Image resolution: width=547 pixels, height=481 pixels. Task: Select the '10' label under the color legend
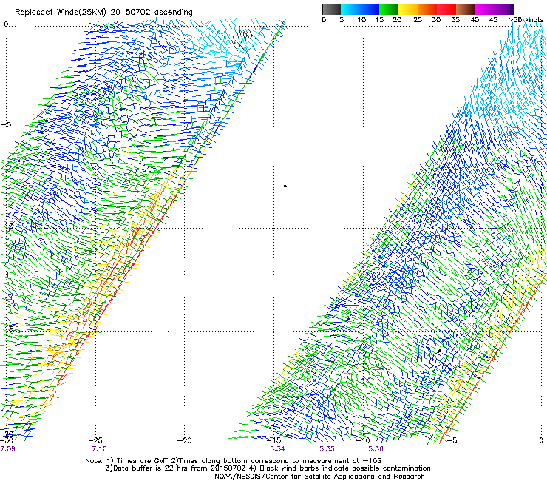(361, 20)
